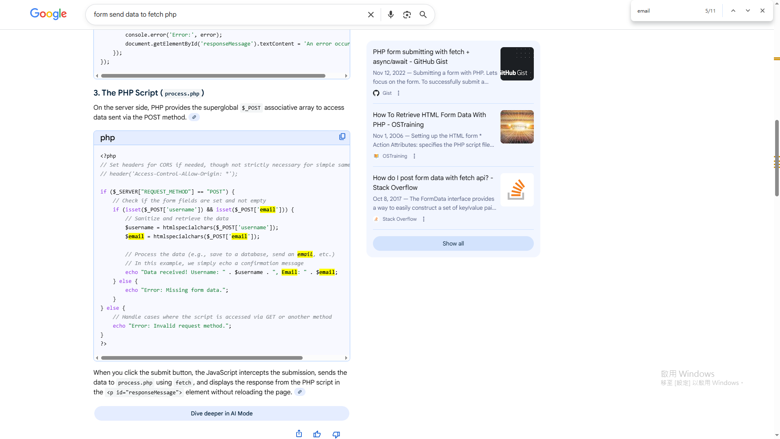The image size is (780, 439).
Task: Click Dive deeper in AI Mode
Action: click(221, 413)
